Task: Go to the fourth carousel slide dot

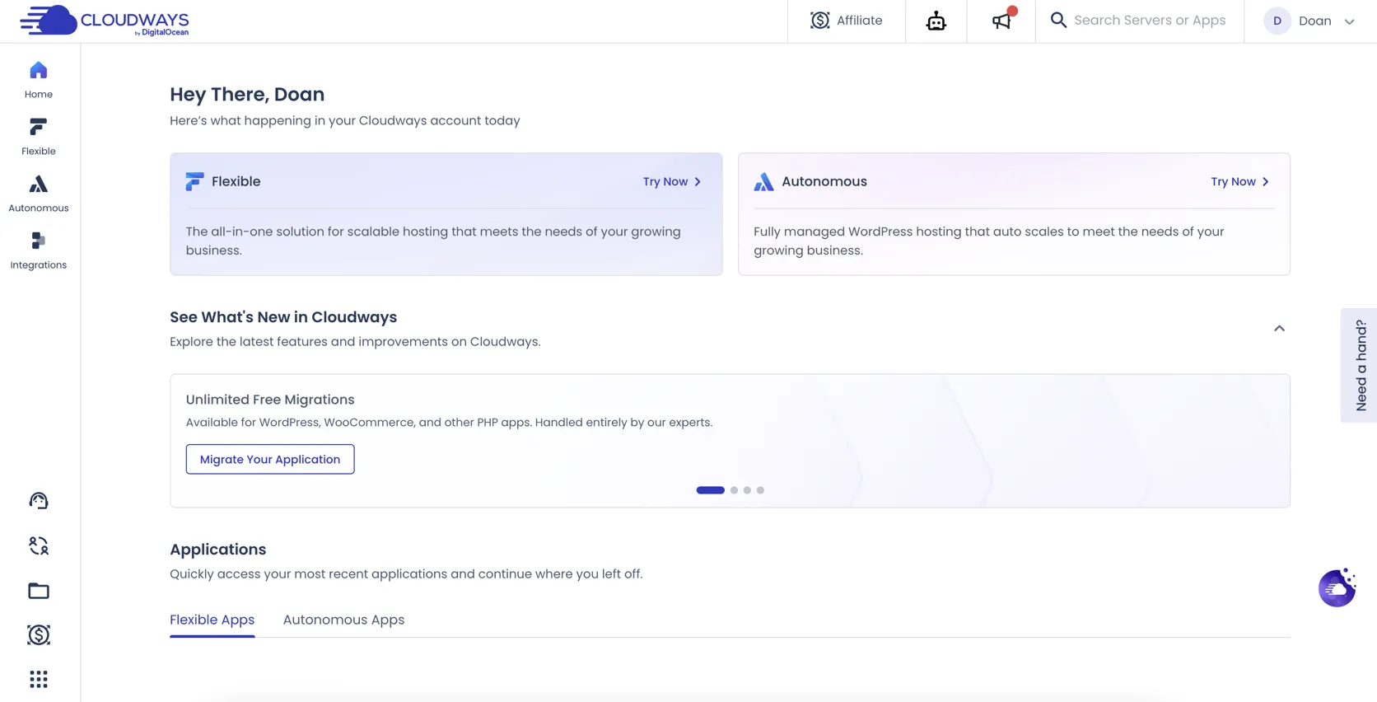Action: point(760,490)
